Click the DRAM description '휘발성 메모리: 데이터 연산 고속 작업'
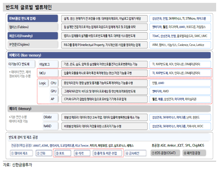This screenshot has height=169, width=219. [x=104, y=117]
